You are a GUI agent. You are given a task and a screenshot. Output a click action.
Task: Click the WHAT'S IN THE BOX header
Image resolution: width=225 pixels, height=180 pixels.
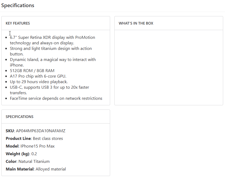[x=136, y=23]
